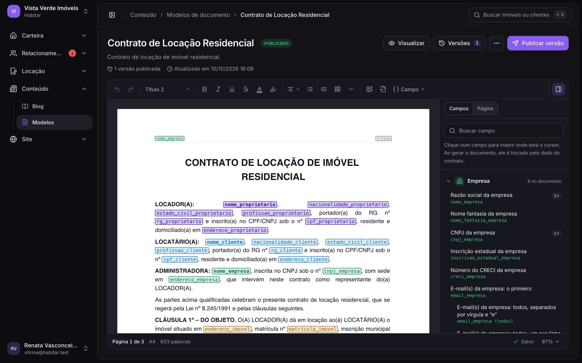Undo the last edit
The height and width of the screenshot is (363, 582).
pyautogui.click(x=117, y=89)
